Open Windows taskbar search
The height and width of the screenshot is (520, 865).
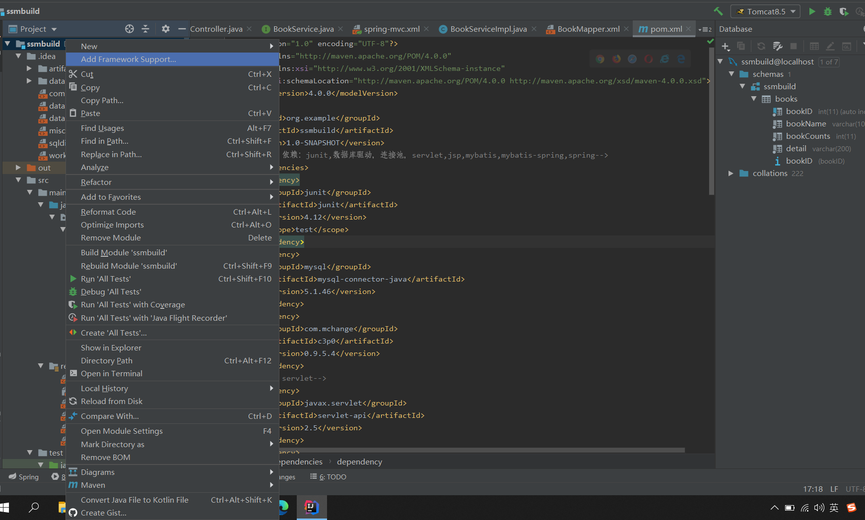tap(34, 507)
